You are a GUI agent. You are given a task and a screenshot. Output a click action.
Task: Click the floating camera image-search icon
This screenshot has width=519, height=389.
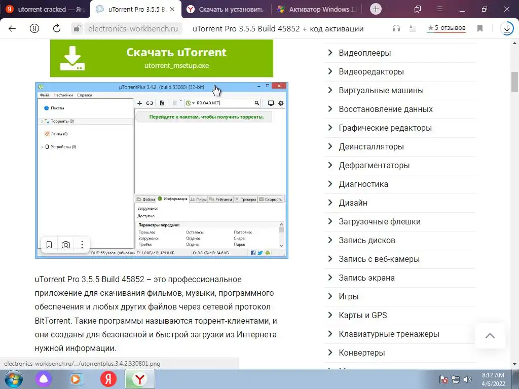65,245
